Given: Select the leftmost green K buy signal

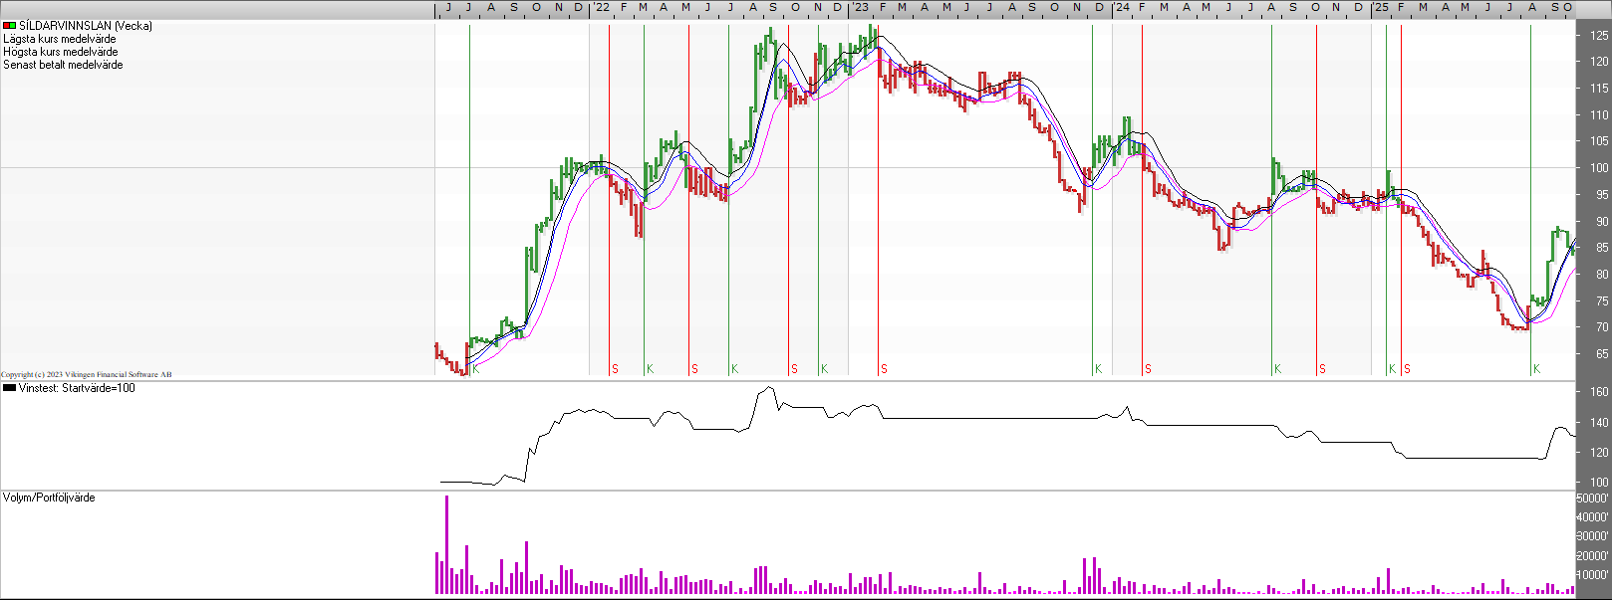Looking at the screenshot, I should tap(476, 369).
